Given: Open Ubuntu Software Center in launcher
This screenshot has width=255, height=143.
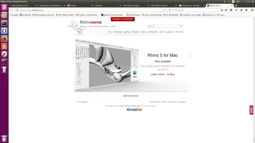Looking at the screenshot, I should tap(4, 47).
